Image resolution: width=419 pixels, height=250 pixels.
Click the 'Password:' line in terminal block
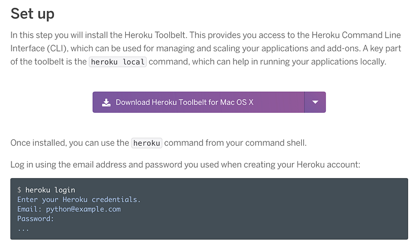click(36, 219)
